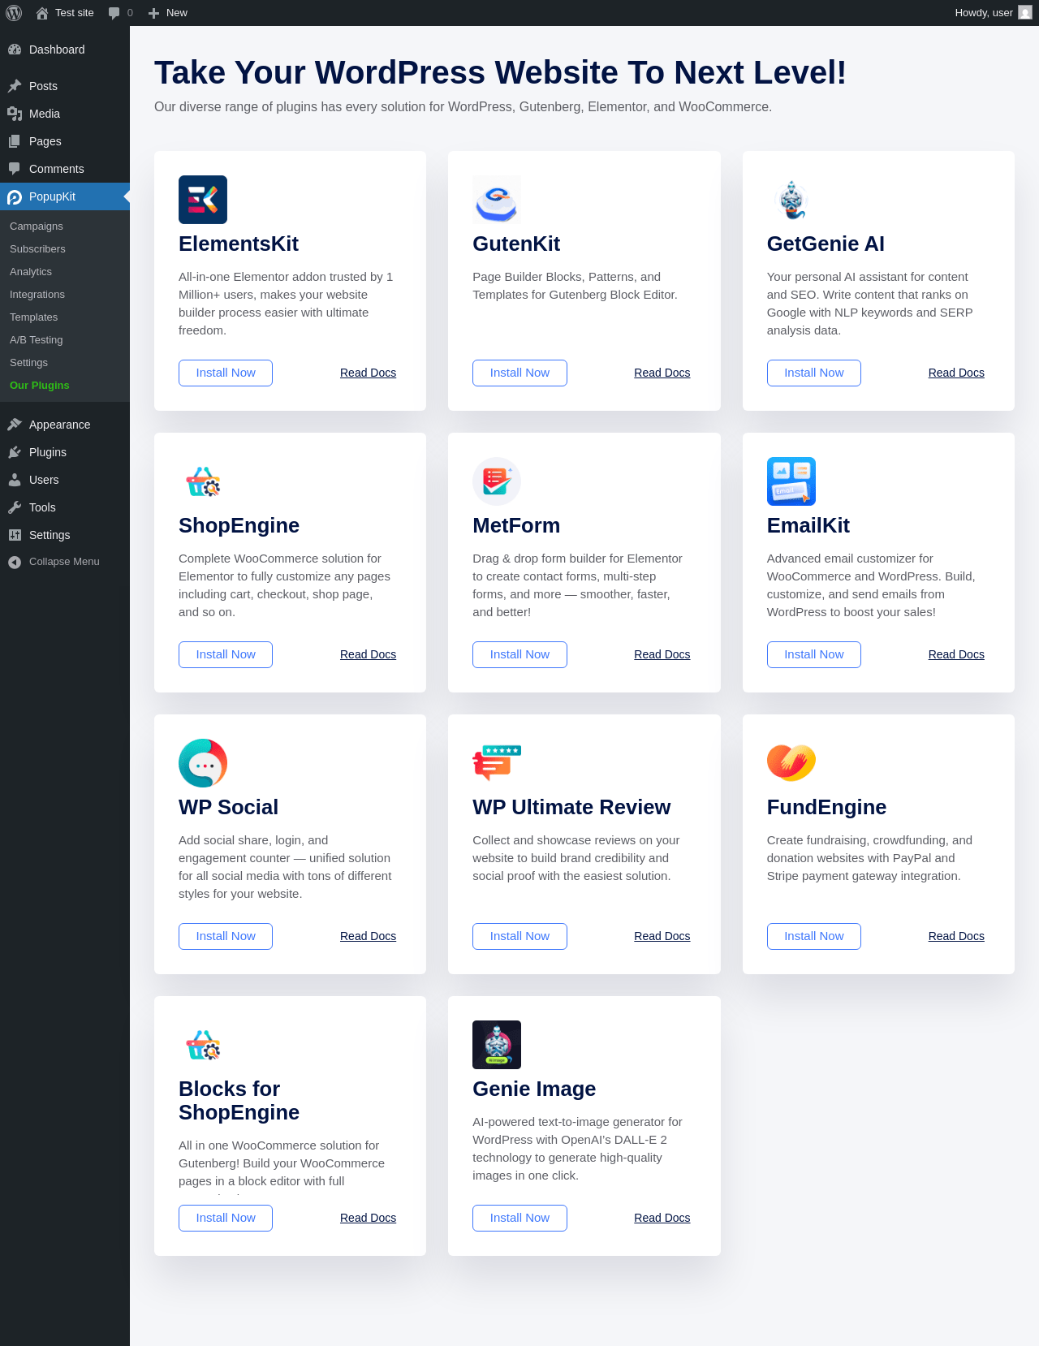Click the GetGenie AI genie icon

coord(791,200)
